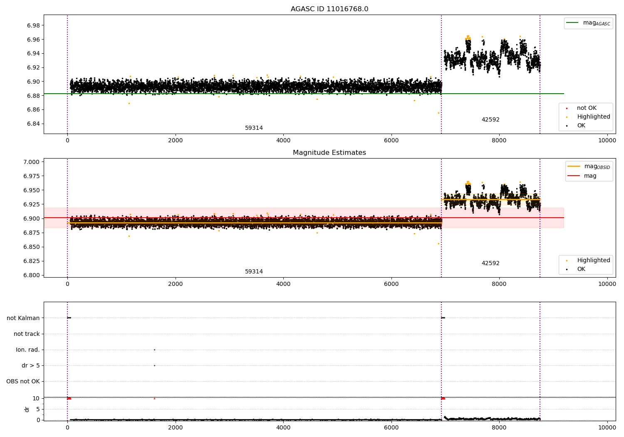624x437 pixels.
Task: Click the '10000' x-tick under the top plot
Action: [607, 141]
